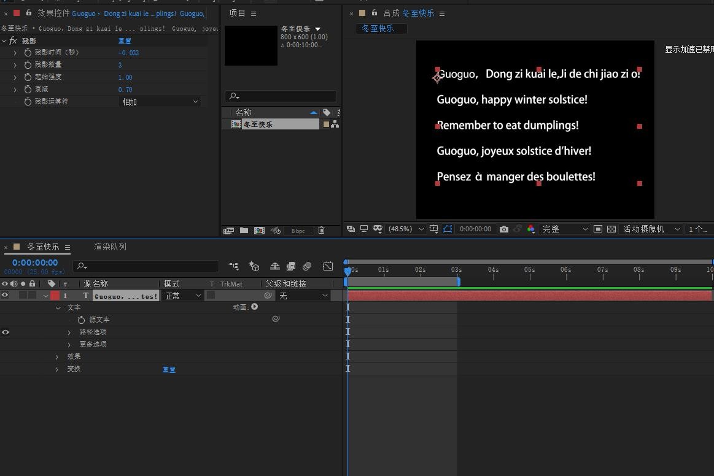Toggle stopwatch for 衰减
714x476 pixels.
28,90
